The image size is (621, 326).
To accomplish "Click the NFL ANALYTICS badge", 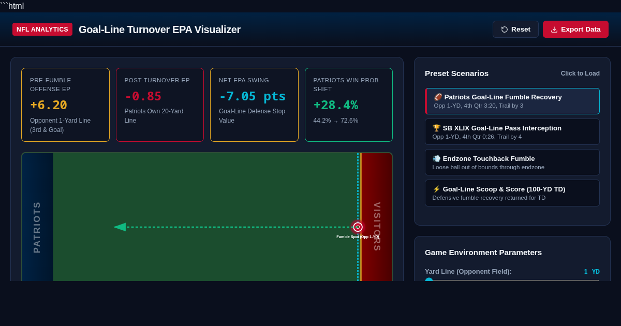I will point(42,29).
